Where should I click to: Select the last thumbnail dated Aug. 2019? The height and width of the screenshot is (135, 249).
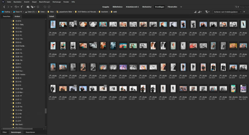pyautogui.click(x=243, y=89)
